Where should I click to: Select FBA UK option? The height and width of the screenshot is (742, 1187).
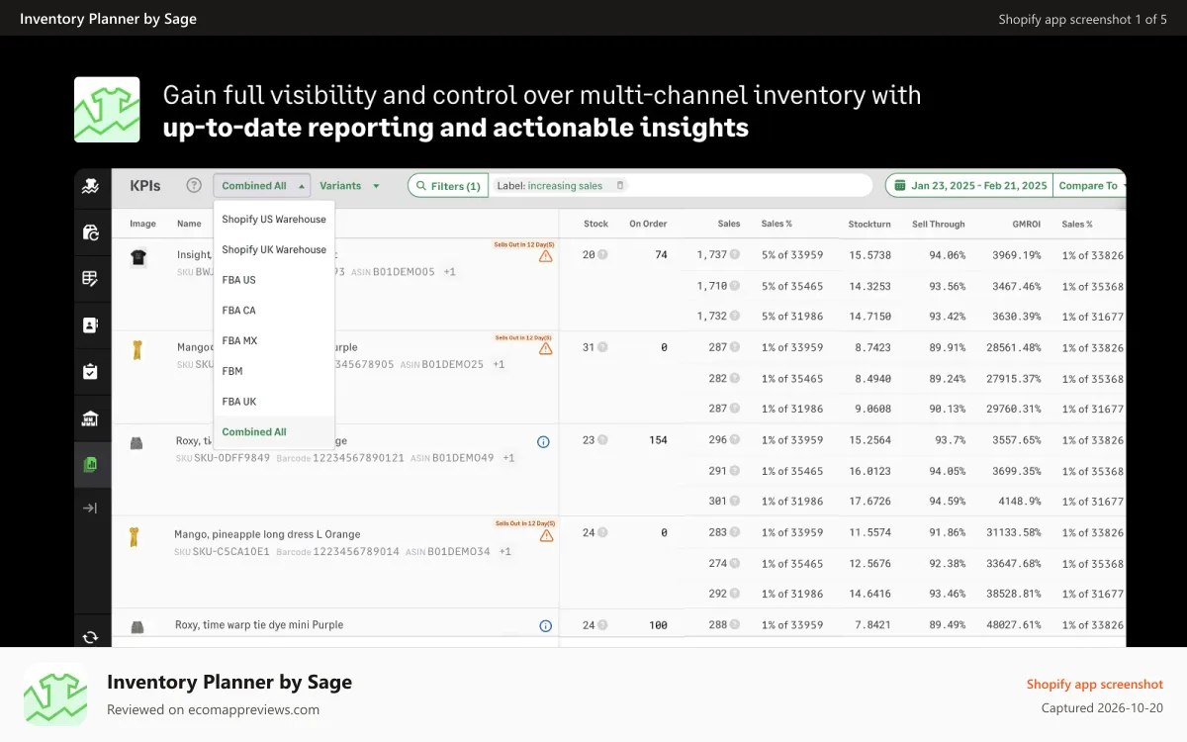(274, 402)
